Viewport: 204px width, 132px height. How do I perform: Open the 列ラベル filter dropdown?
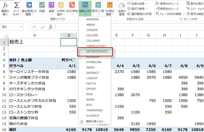tap(75, 61)
